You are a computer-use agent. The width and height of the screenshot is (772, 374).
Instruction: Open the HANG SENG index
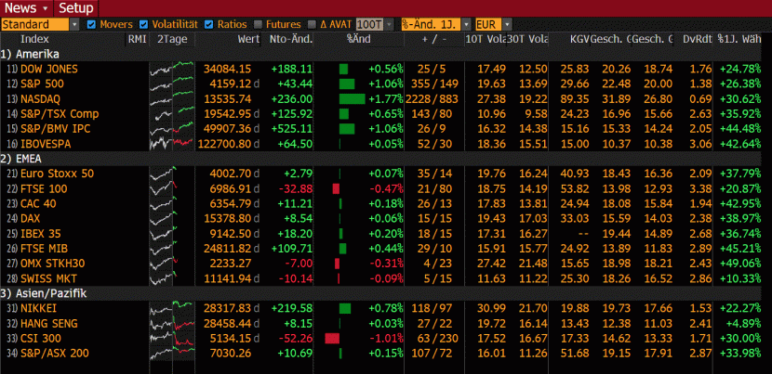[49, 324]
